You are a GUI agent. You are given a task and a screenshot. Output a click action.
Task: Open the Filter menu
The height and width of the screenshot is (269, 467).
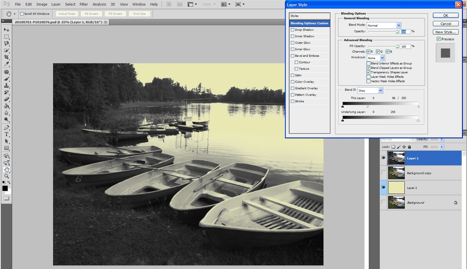[x=84, y=4]
